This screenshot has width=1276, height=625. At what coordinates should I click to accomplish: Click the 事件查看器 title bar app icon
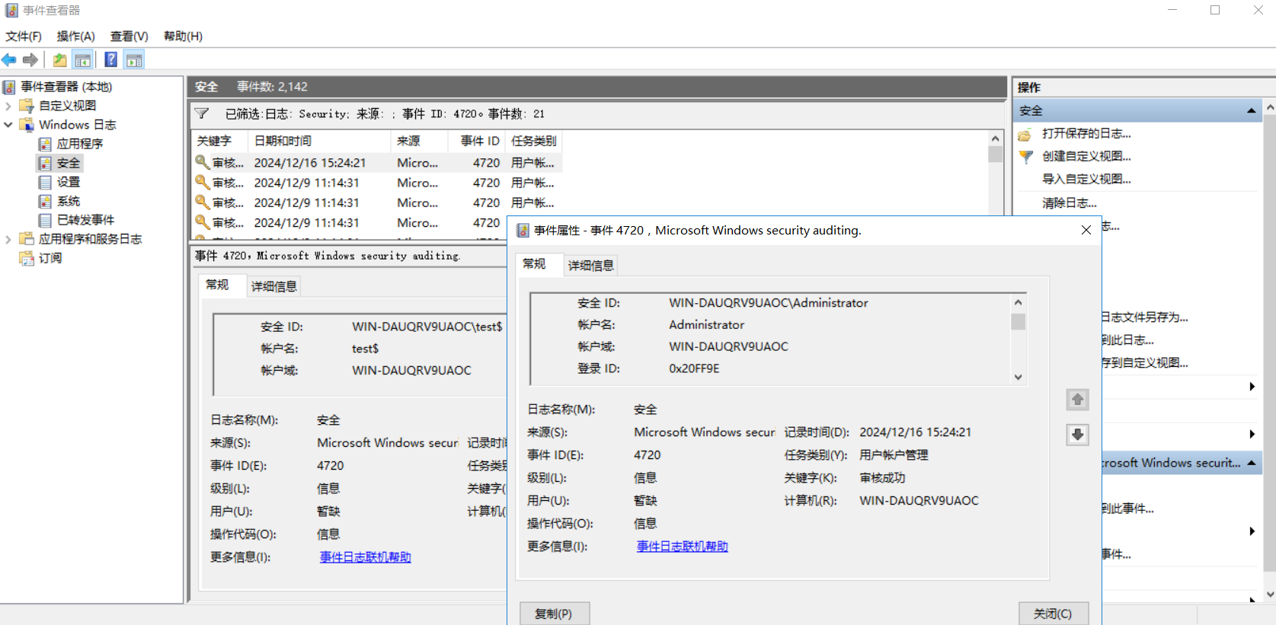pos(11,11)
